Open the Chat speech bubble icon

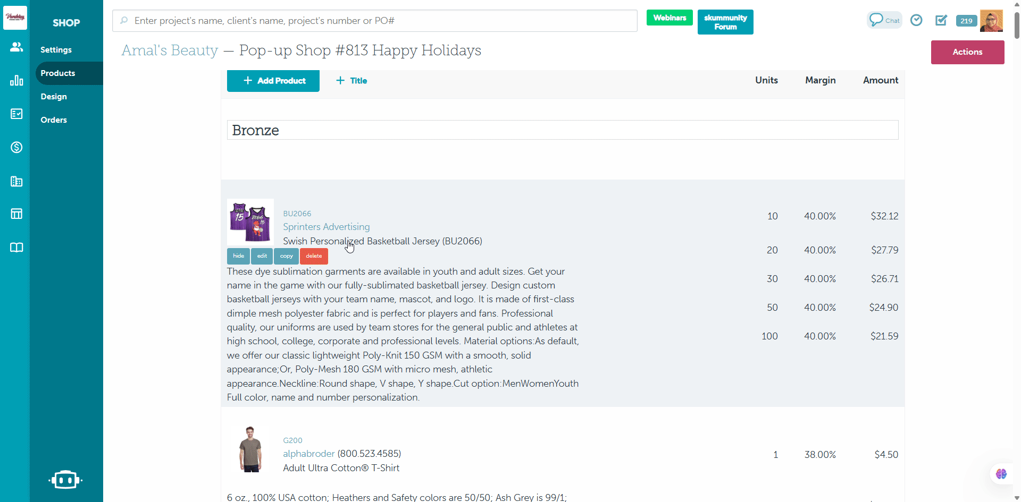(x=884, y=20)
